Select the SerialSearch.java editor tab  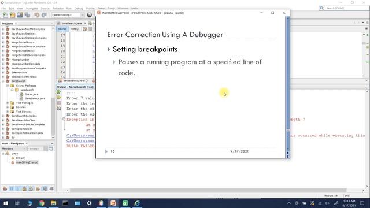(72, 23)
